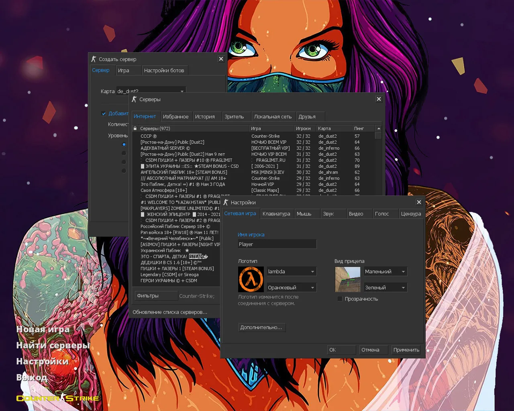Click the lambda spray logo preview image

tap(251, 279)
